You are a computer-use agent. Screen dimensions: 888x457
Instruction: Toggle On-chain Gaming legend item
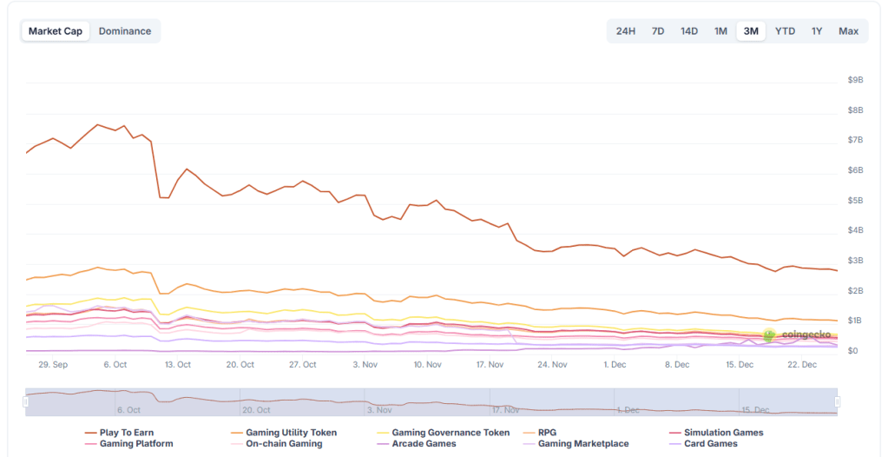284,444
